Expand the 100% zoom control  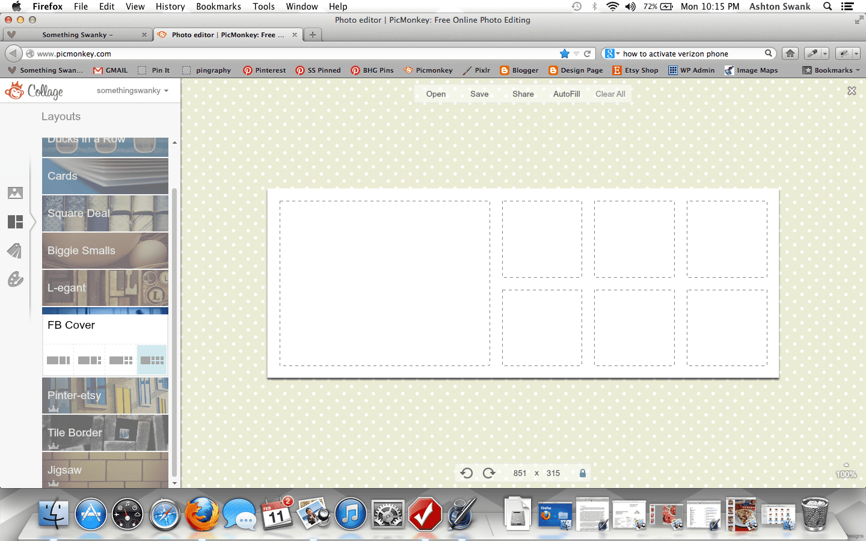click(846, 471)
